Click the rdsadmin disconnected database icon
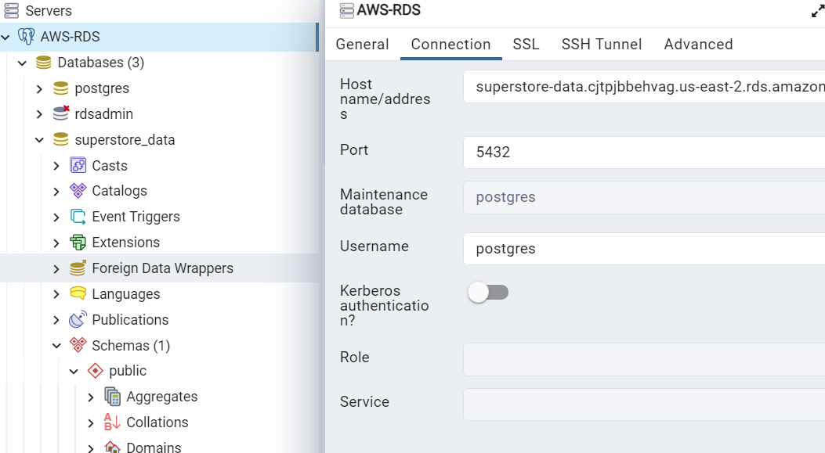 [61, 114]
